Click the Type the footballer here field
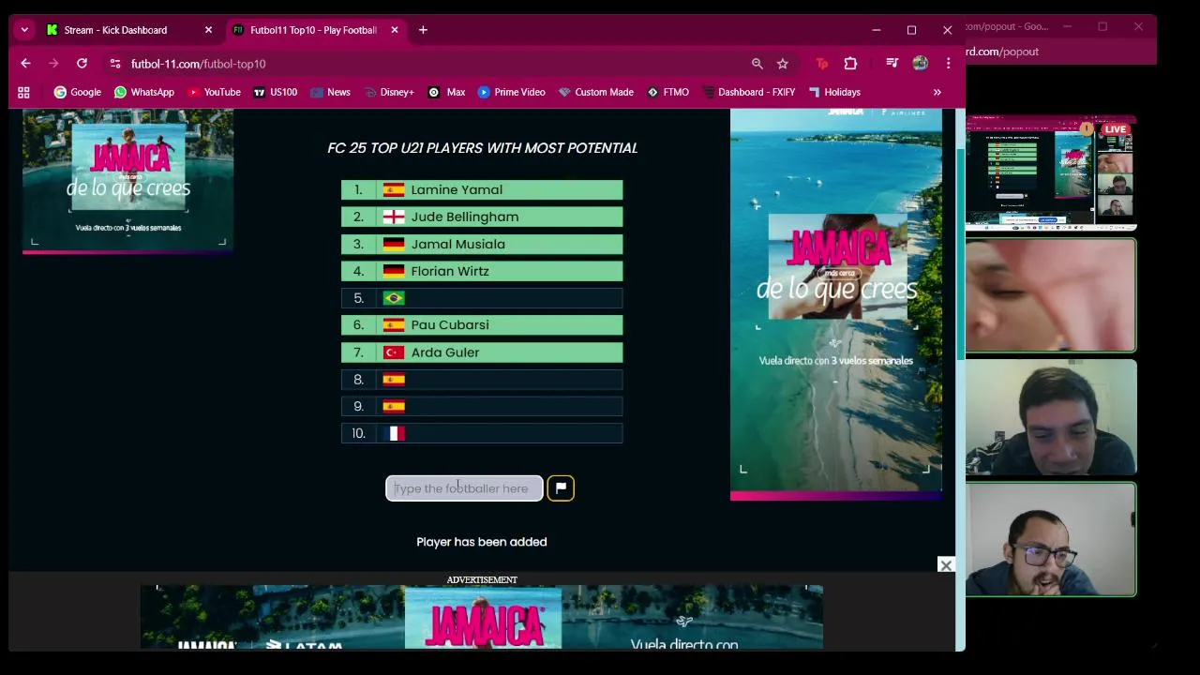 tap(464, 488)
